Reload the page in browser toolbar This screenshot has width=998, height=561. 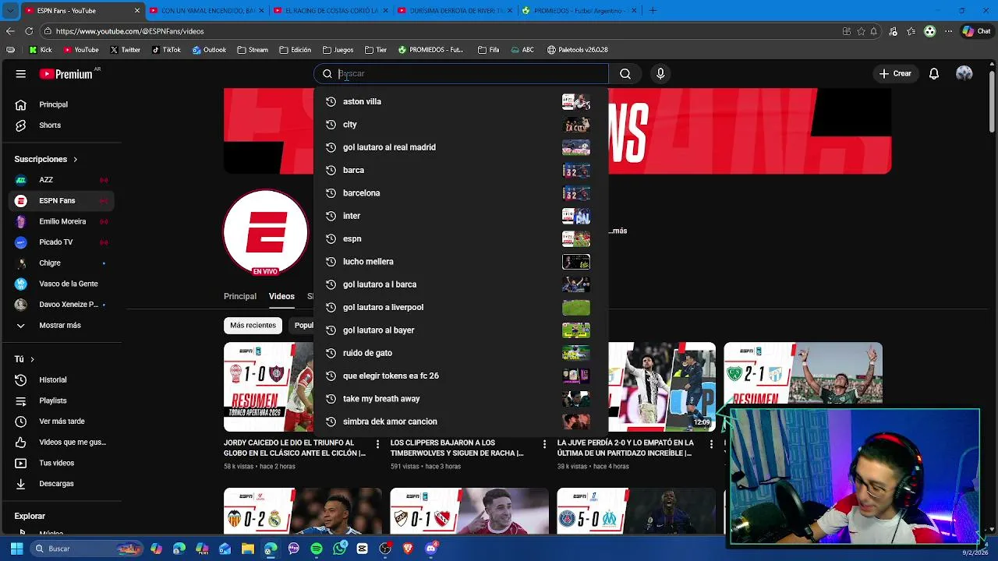click(29, 31)
